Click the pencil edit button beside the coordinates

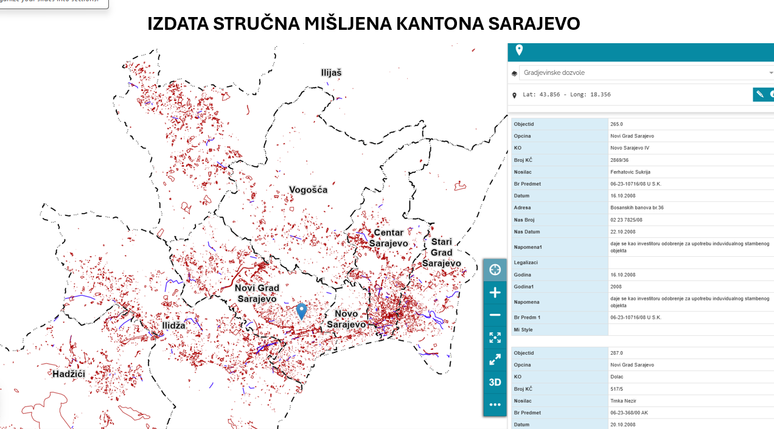760,94
